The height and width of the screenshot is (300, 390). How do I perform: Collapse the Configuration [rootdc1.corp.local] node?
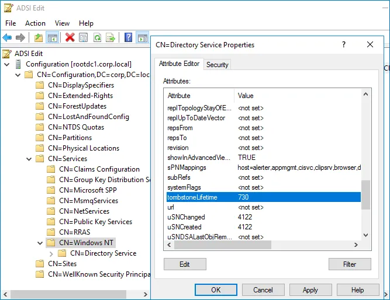click(x=7, y=65)
